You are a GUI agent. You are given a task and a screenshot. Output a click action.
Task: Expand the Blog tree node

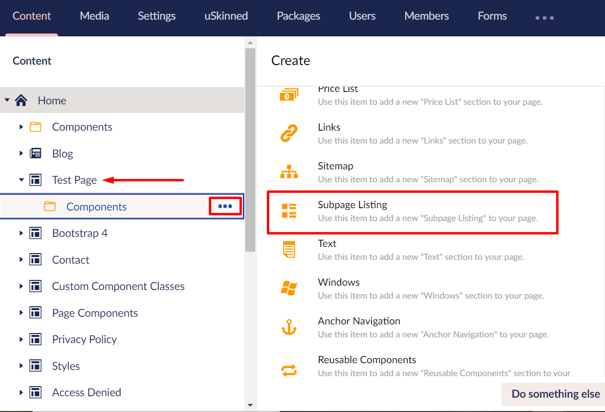[x=21, y=153]
